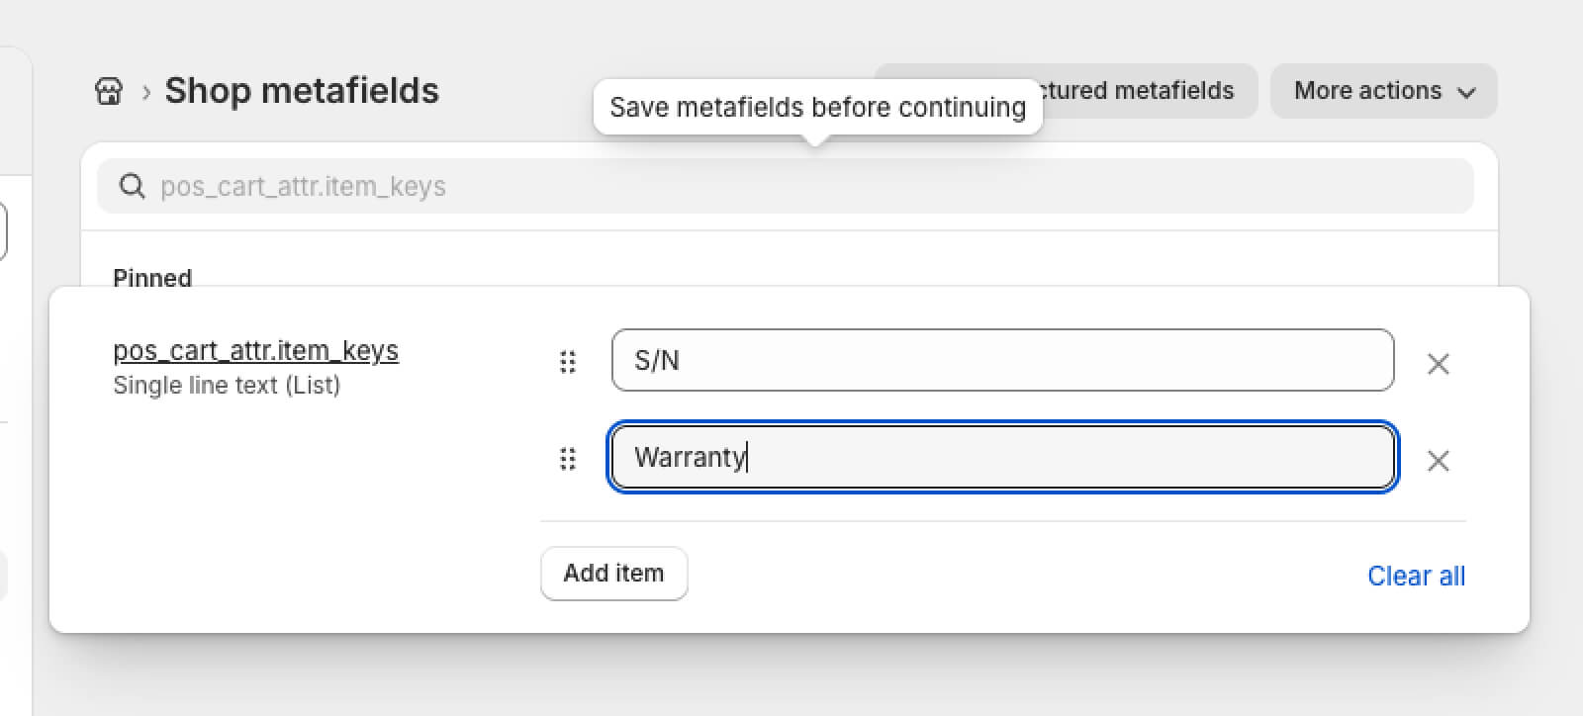The width and height of the screenshot is (1583, 716).
Task: Focus the S/N text field
Action: (1003, 360)
